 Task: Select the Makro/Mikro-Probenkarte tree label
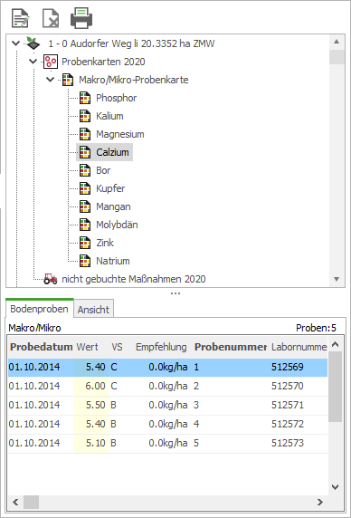[134, 80]
